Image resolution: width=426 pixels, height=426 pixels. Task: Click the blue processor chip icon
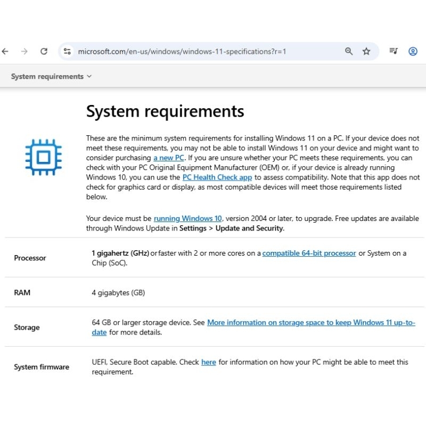(x=44, y=157)
